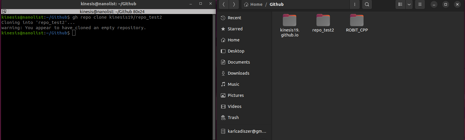
Task: Open the folder options kebab menu
Action: tap(354, 4)
